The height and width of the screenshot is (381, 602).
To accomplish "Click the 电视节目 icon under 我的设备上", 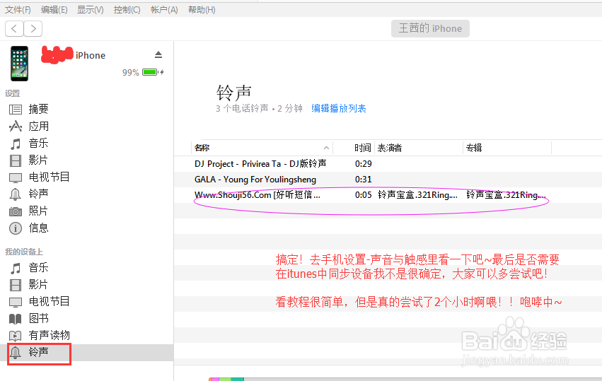I will coord(16,302).
